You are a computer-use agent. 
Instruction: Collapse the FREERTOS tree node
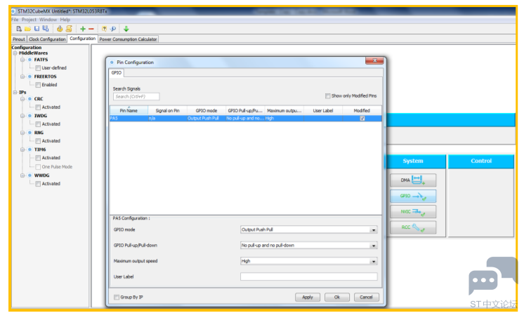coord(22,76)
